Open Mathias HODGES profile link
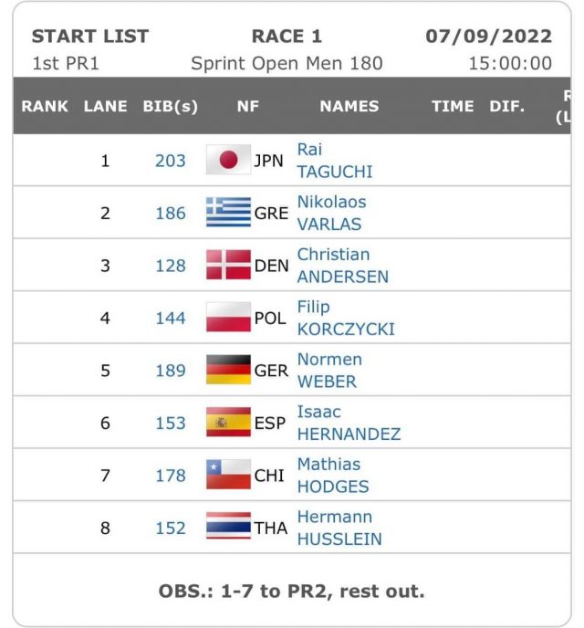 pos(333,476)
